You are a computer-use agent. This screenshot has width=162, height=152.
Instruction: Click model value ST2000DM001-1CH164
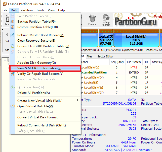coord(119,103)
